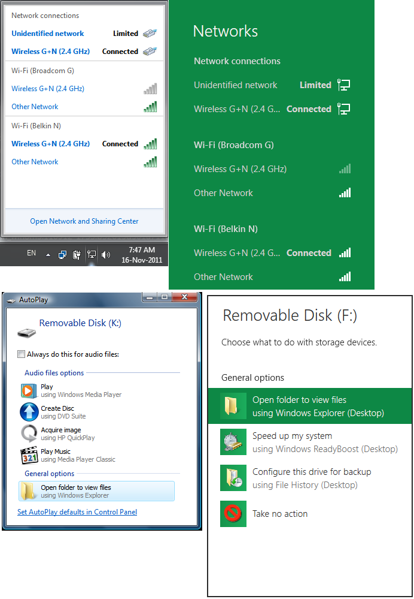
Task: Click Wireless G+N under green panel's Network connections
Action: point(238,109)
